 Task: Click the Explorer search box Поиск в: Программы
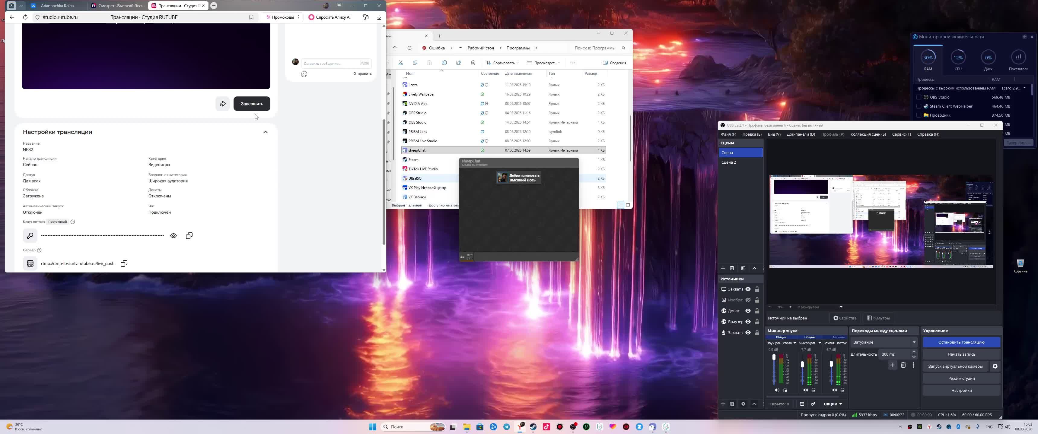600,48
